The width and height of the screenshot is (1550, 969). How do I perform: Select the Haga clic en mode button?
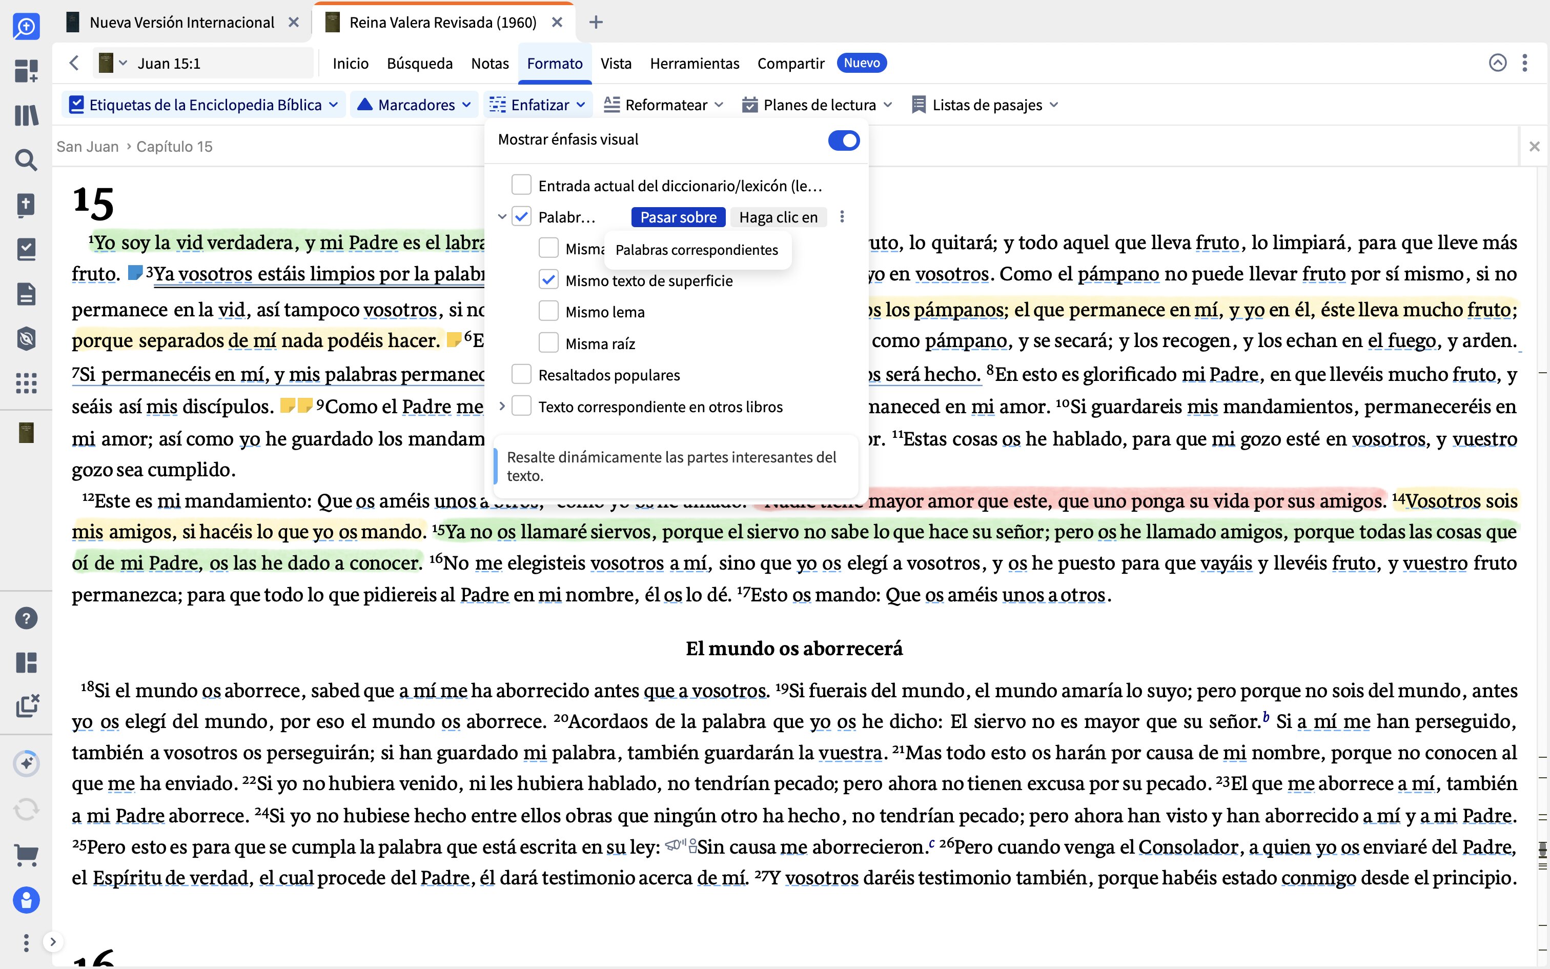tap(778, 217)
